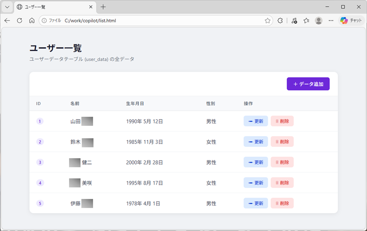
Task: Select the ユーザー一覧 browser tab
Action: pos(51,7)
